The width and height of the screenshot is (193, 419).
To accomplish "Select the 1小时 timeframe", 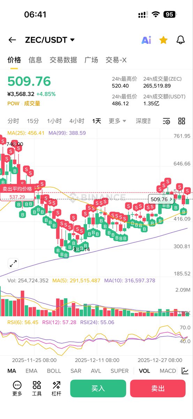I will (x=54, y=121).
